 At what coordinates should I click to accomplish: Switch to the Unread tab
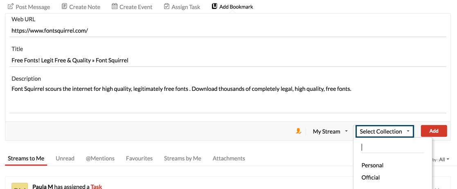[x=65, y=158]
